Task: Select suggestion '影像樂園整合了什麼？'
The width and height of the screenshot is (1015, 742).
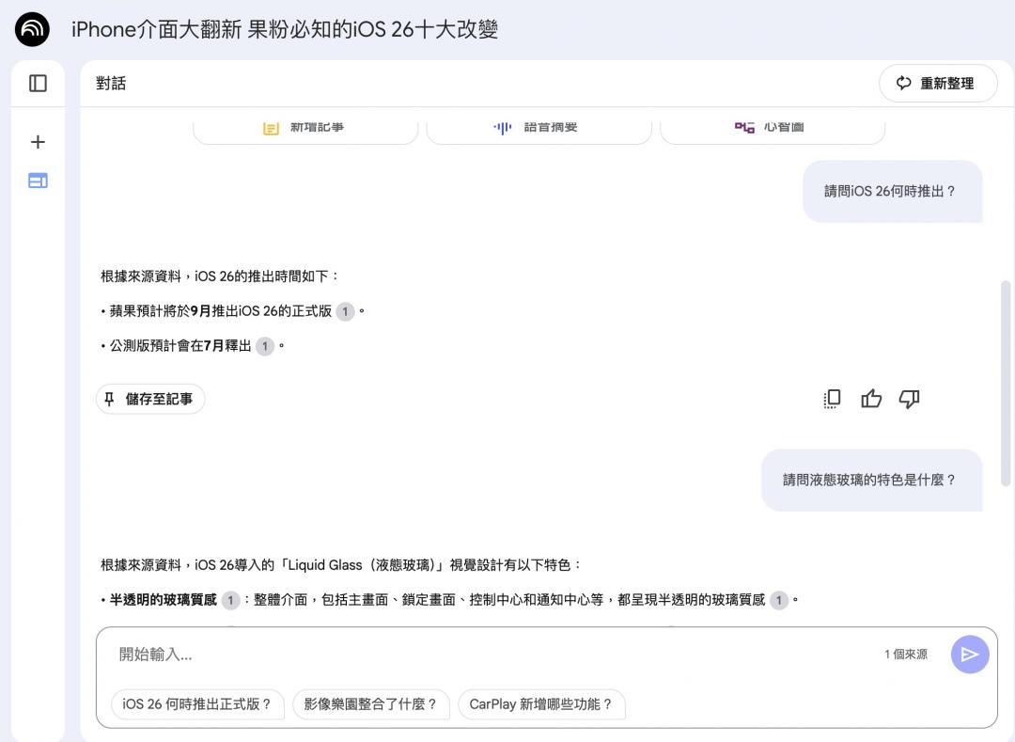Action: click(370, 704)
